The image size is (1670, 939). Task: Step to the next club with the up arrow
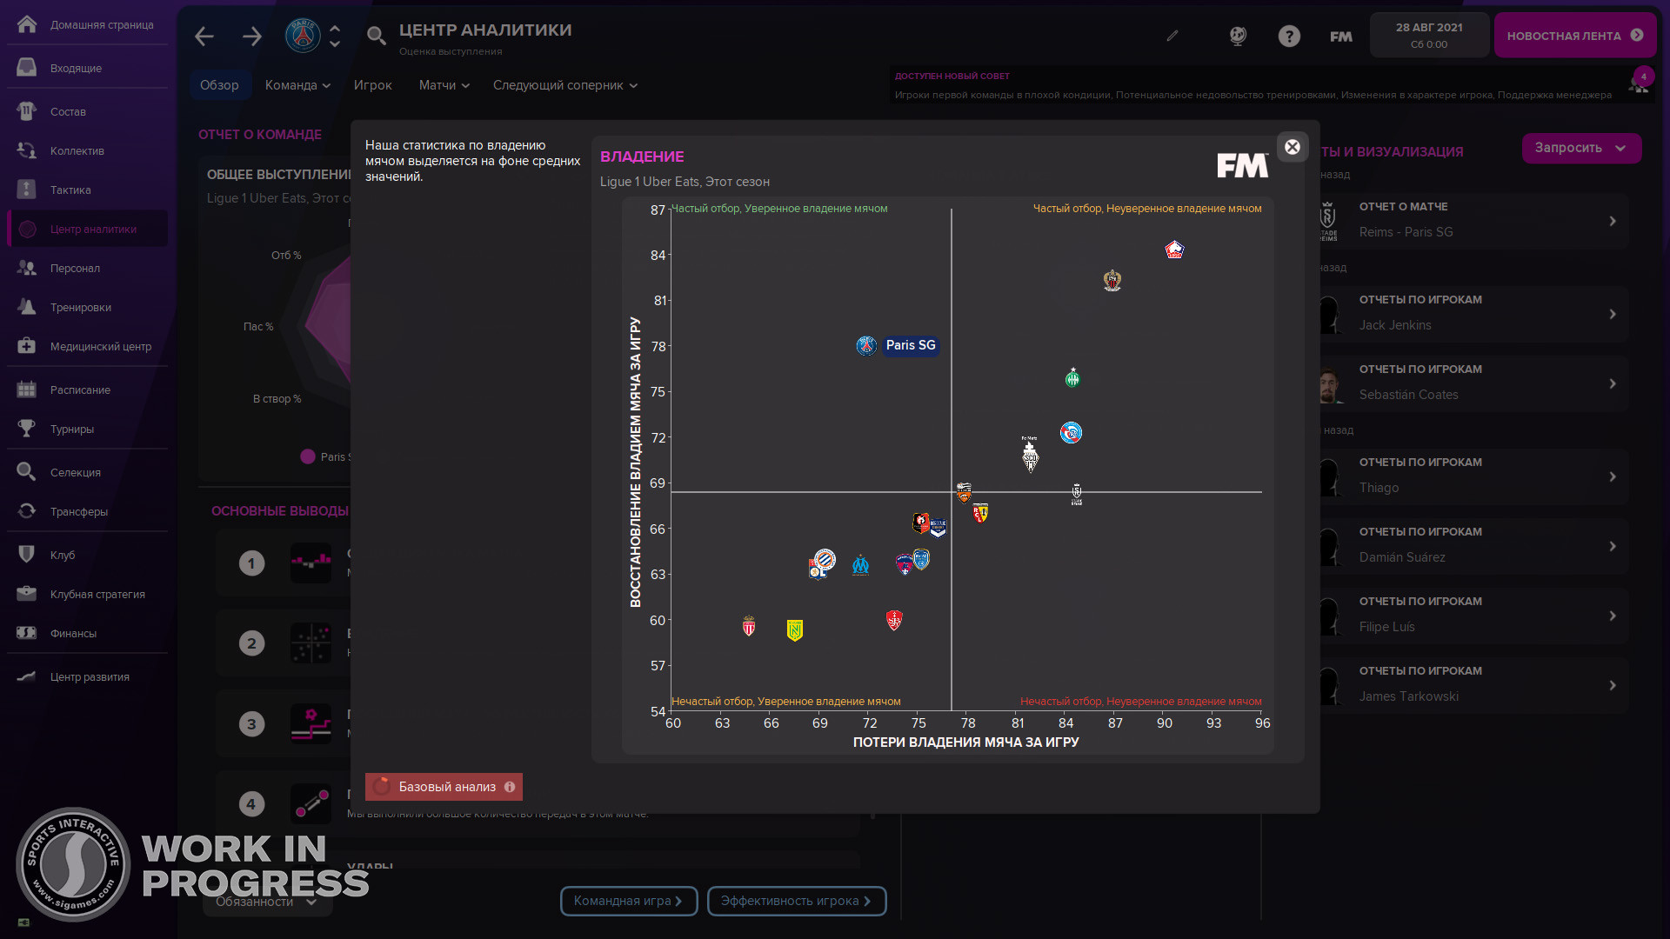coord(335,29)
